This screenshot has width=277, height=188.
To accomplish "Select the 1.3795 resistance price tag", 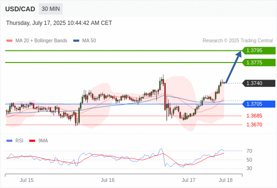I will point(259,51).
